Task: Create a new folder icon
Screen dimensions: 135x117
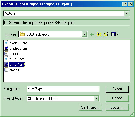Action: (106, 34)
